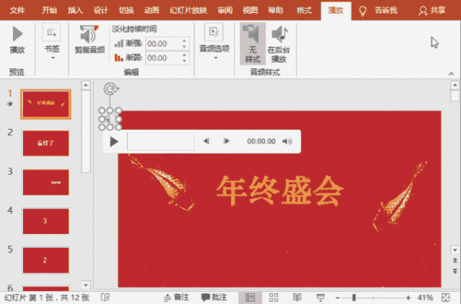Toggle the 备注 notes pane
Screen dimensions: 461x304
pos(177,297)
